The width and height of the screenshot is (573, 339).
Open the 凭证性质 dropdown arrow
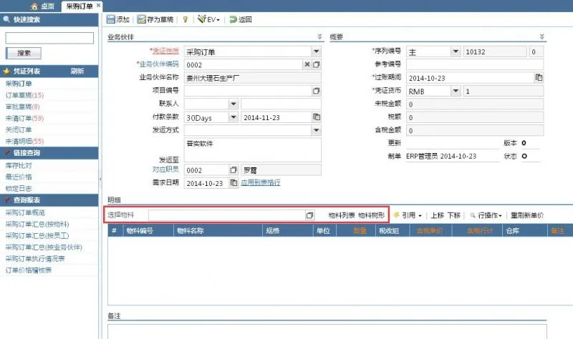pyautogui.click(x=316, y=51)
